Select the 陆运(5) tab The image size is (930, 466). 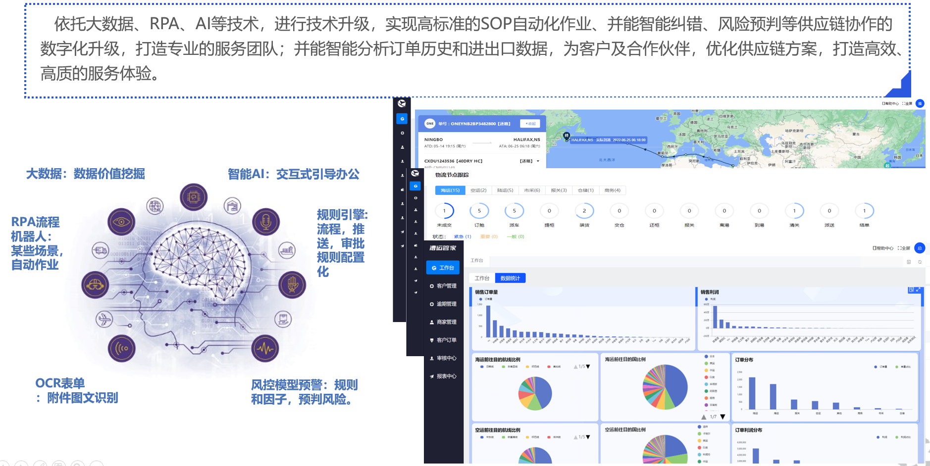505,190
